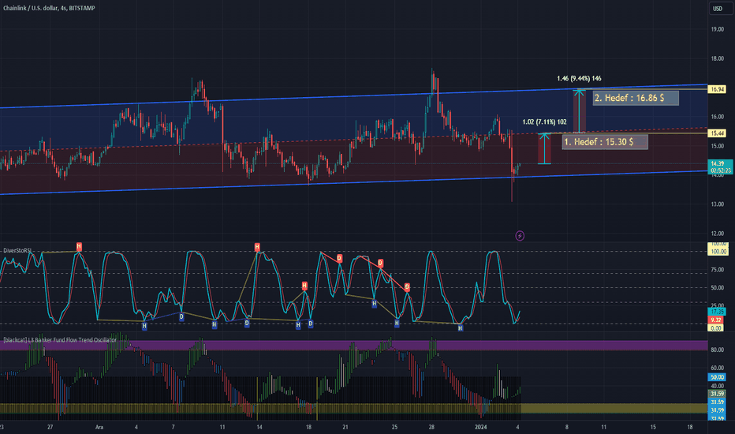Click the 15 date on time axis
Image resolution: width=735 pixels, height=434 pixels.
point(653,427)
